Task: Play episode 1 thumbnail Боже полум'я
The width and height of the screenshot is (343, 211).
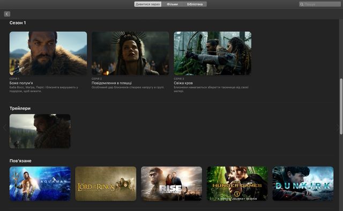Action: pyautogui.click(x=48, y=54)
